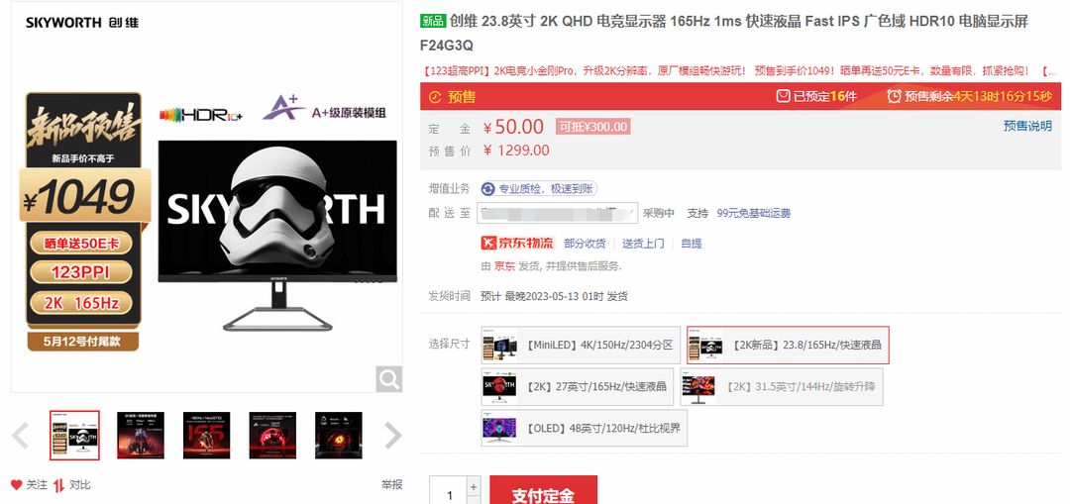The width and height of the screenshot is (1070, 504).
Task: Click the 举报 report link
Action: (391, 485)
